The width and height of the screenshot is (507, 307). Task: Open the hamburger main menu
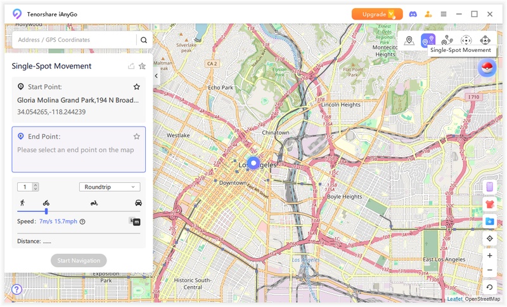pyautogui.click(x=444, y=14)
